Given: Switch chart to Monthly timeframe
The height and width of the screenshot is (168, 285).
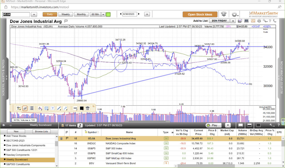Looking at the screenshot, I should coord(81,14).
